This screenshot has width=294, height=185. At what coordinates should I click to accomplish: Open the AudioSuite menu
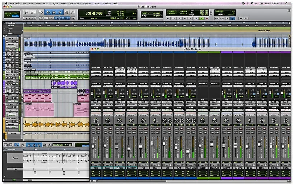[x=75, y=3]
